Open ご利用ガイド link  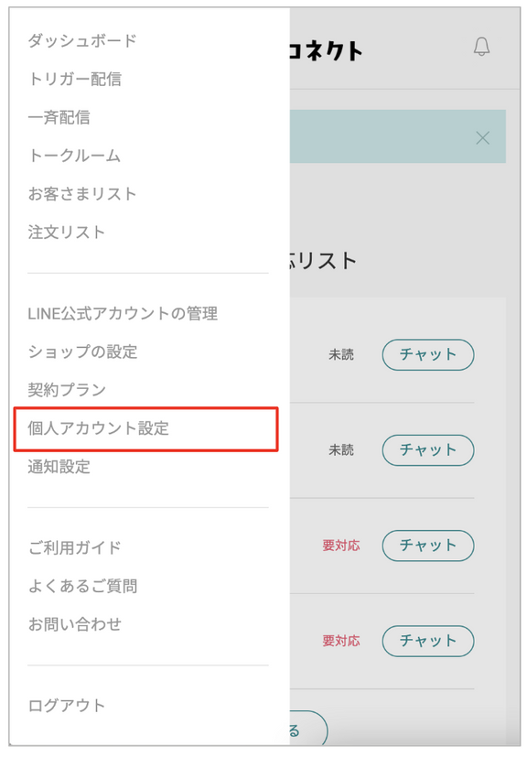pyautogui.click(x=75, y=548)
